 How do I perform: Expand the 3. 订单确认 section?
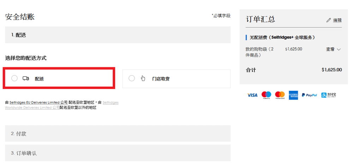[x=118, y=153]
